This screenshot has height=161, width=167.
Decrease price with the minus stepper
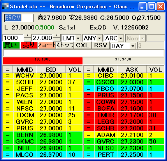(x=56, y=40)
